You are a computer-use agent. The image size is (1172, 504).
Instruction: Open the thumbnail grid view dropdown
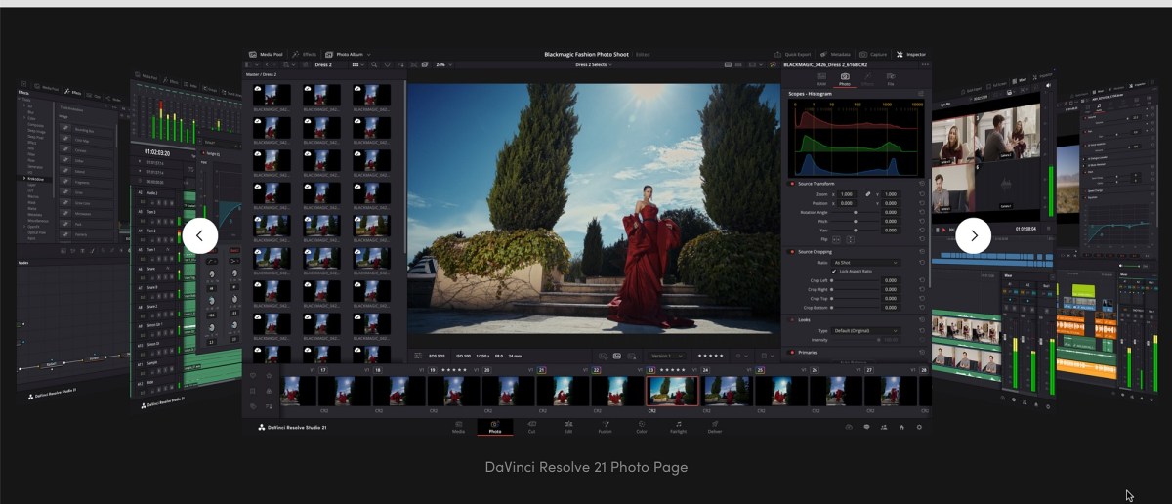tap(357, 64)
